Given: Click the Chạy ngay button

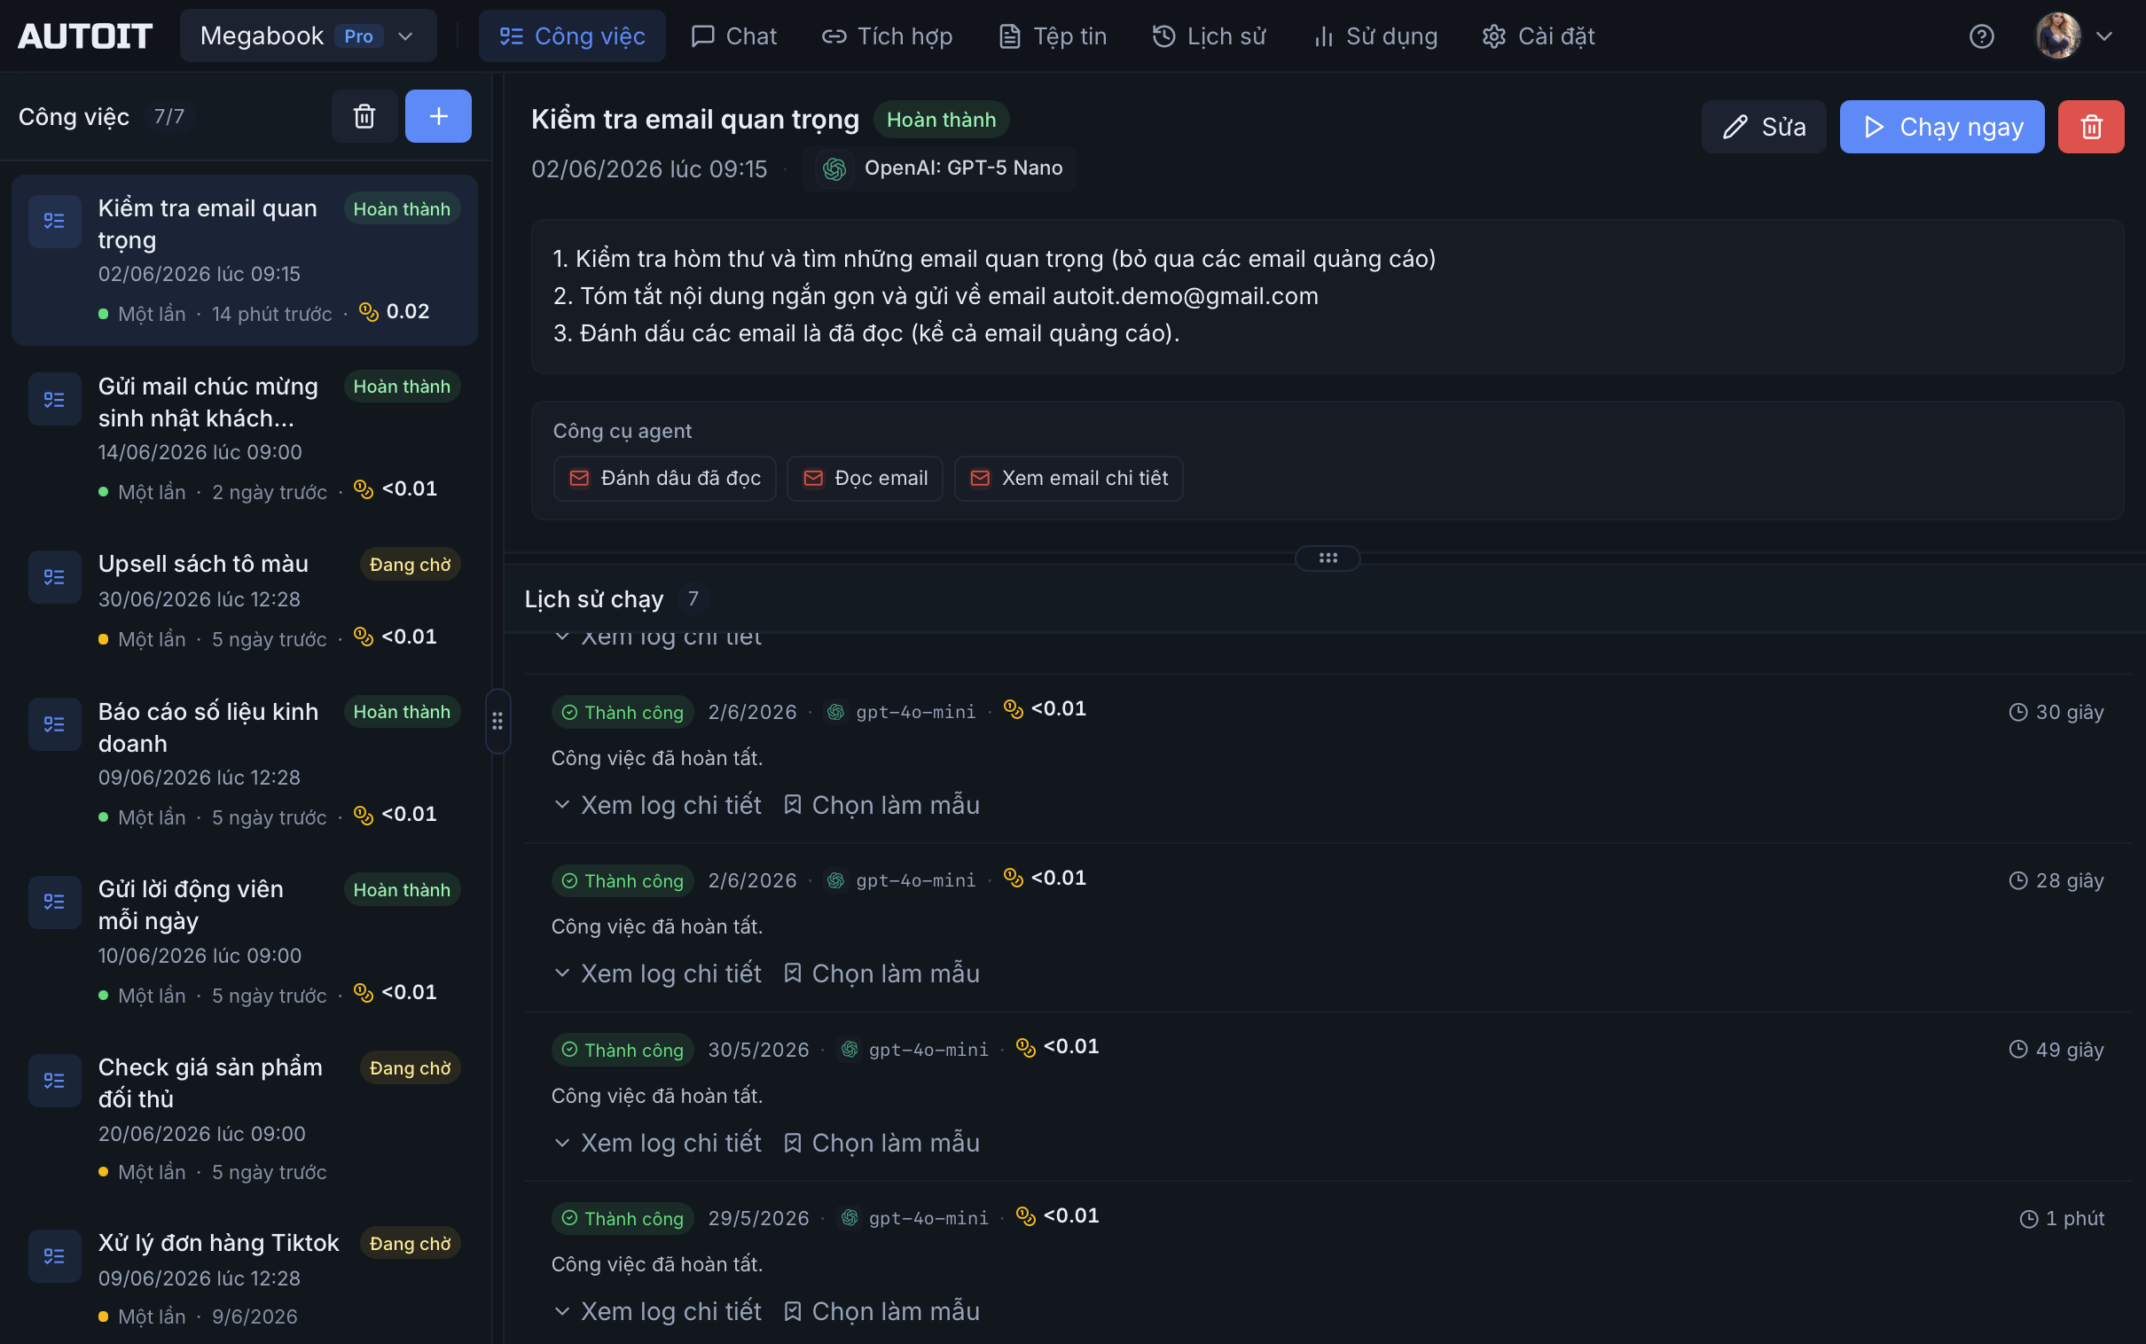Looking at the screenshot, I should [x=1941, y=127].
